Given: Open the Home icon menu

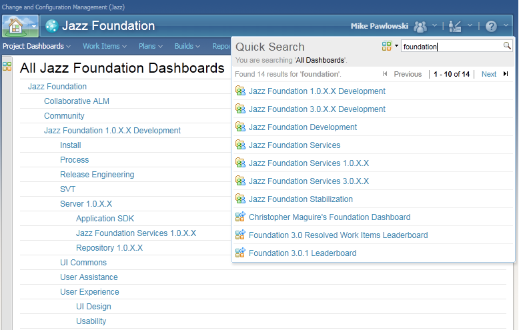Looking at the screenshot, I should coord(15,26).
